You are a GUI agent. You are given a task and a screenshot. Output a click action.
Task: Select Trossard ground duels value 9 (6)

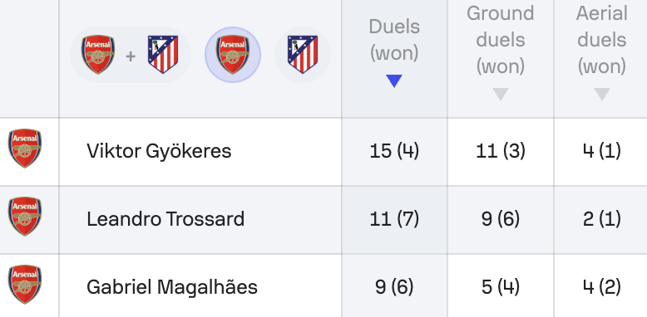pos(500,219)
